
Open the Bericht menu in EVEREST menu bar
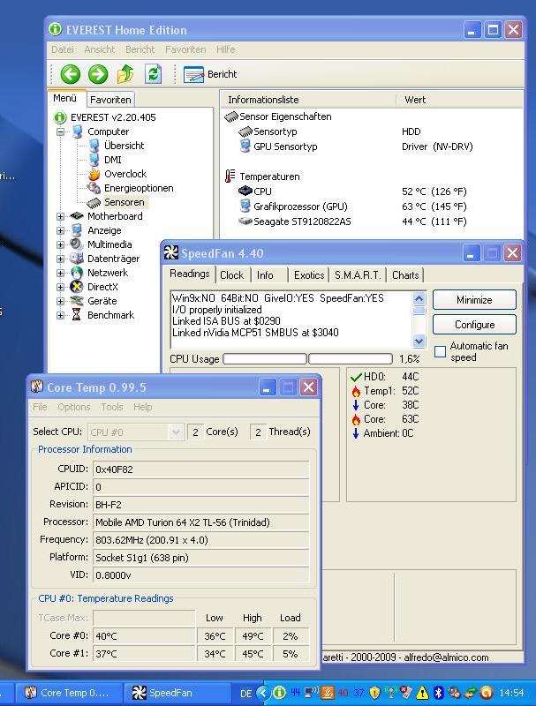tap(140, 49)
